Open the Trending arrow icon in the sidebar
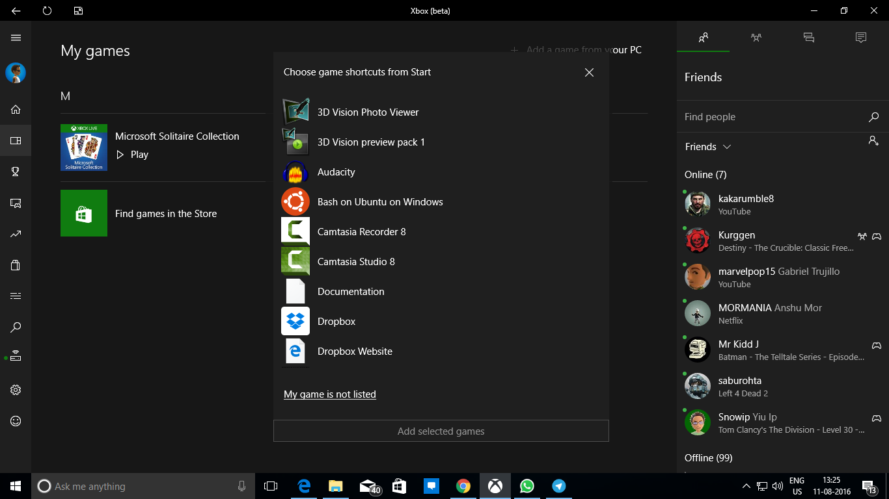This screenshot has height=499, width=889. pyautogui.click(x=16, y=234)
